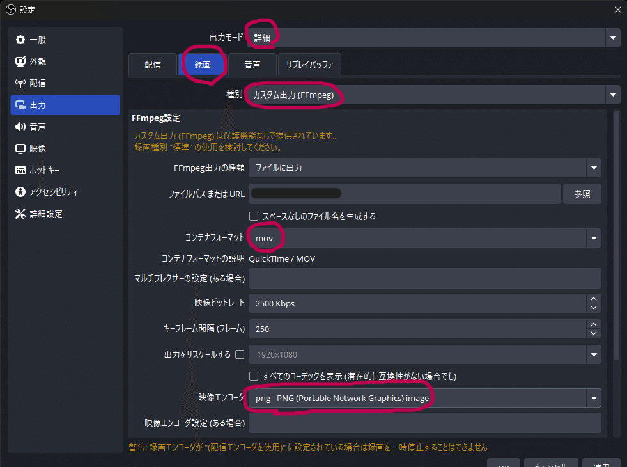The width and height of the screenshot is (627, 467).
Task: Select the ホットキー (Hotkeys) settings icon
Action: point(38,170)
